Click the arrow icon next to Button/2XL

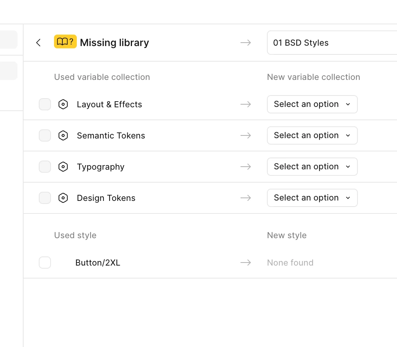[246, 263]
